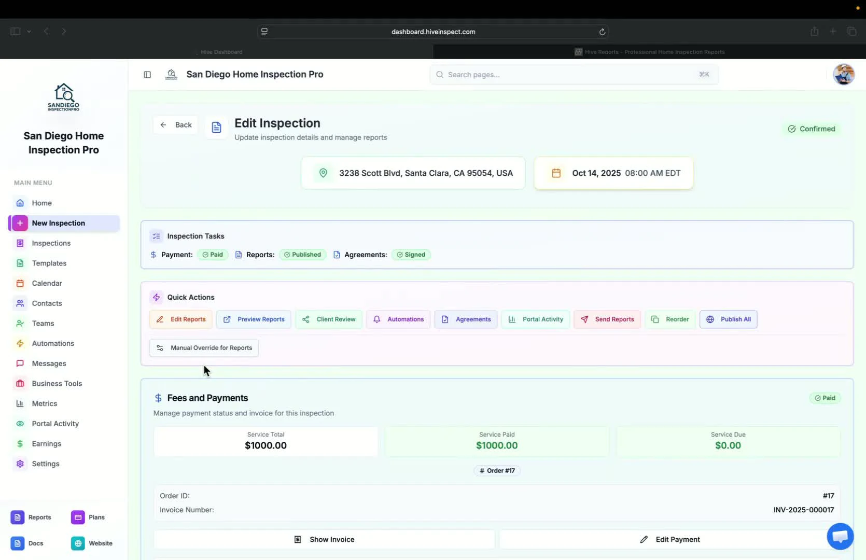This screenshot has width=866, height=560.
Task: Click Edit Payment button
Action: tap(669, 540)
